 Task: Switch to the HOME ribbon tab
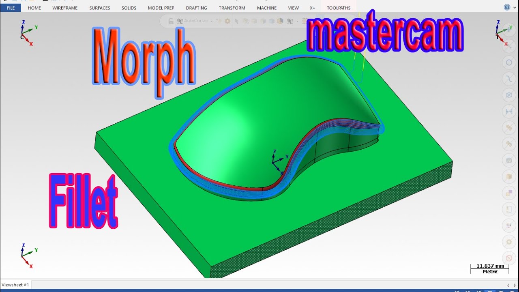tap(34, 8)
